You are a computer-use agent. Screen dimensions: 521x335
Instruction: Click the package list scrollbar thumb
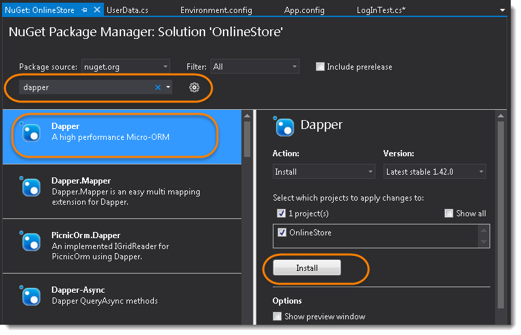(247, 139)
